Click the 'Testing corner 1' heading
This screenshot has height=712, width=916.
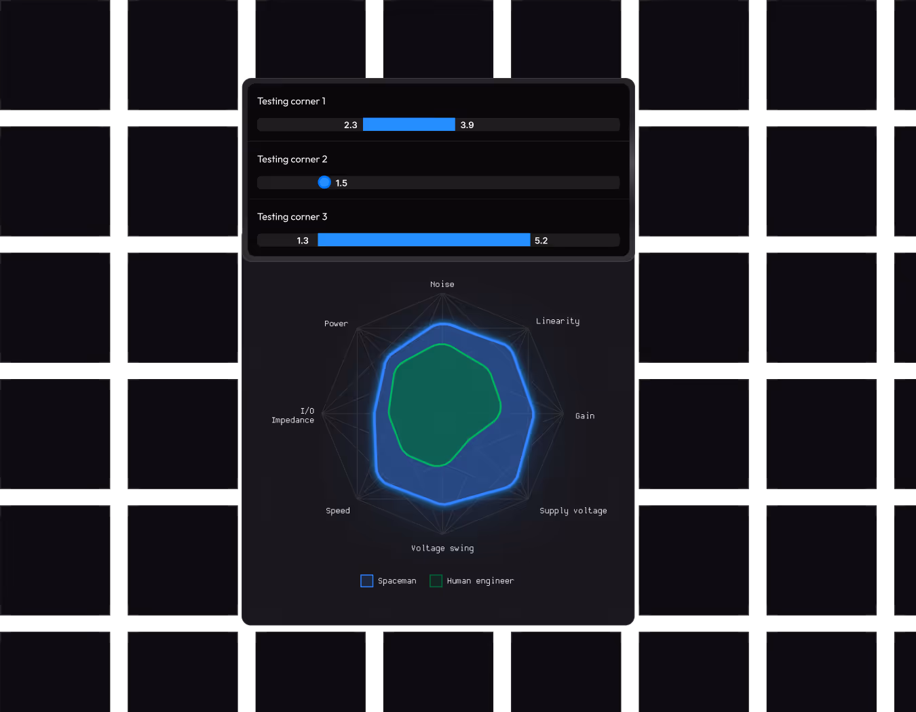(x=291, y=101)
